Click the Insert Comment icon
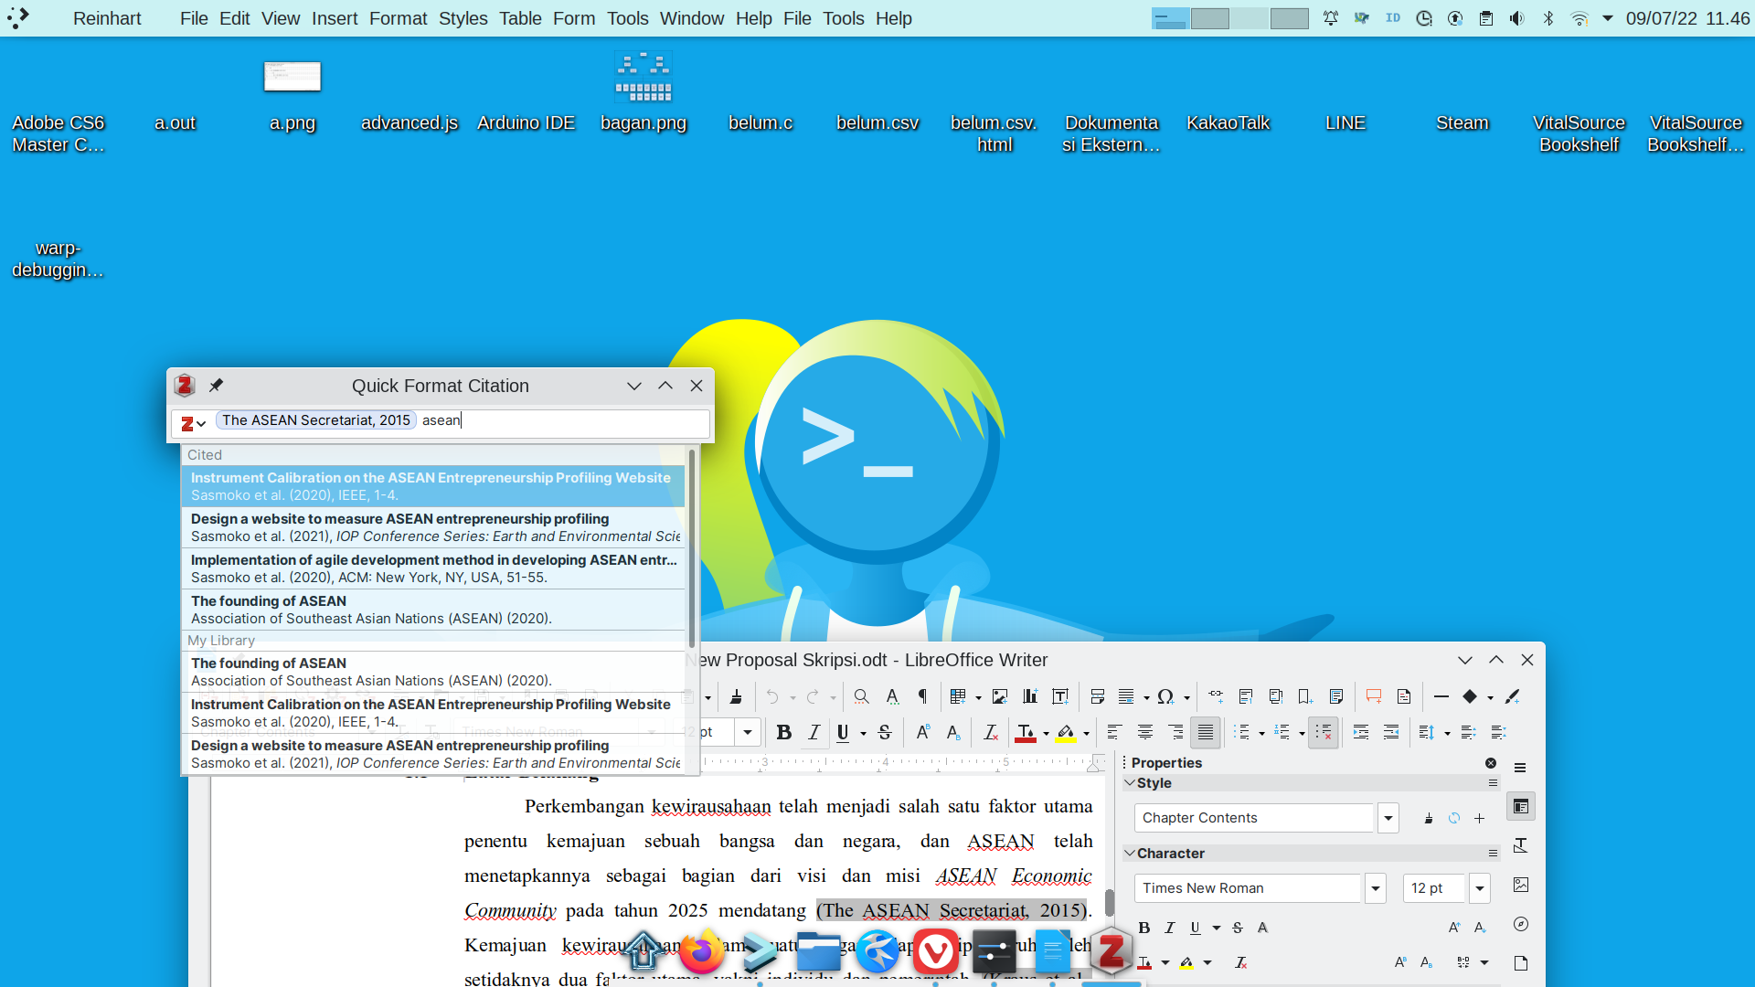Screen dimensions: 1755x987 [x=1373, y=697]
